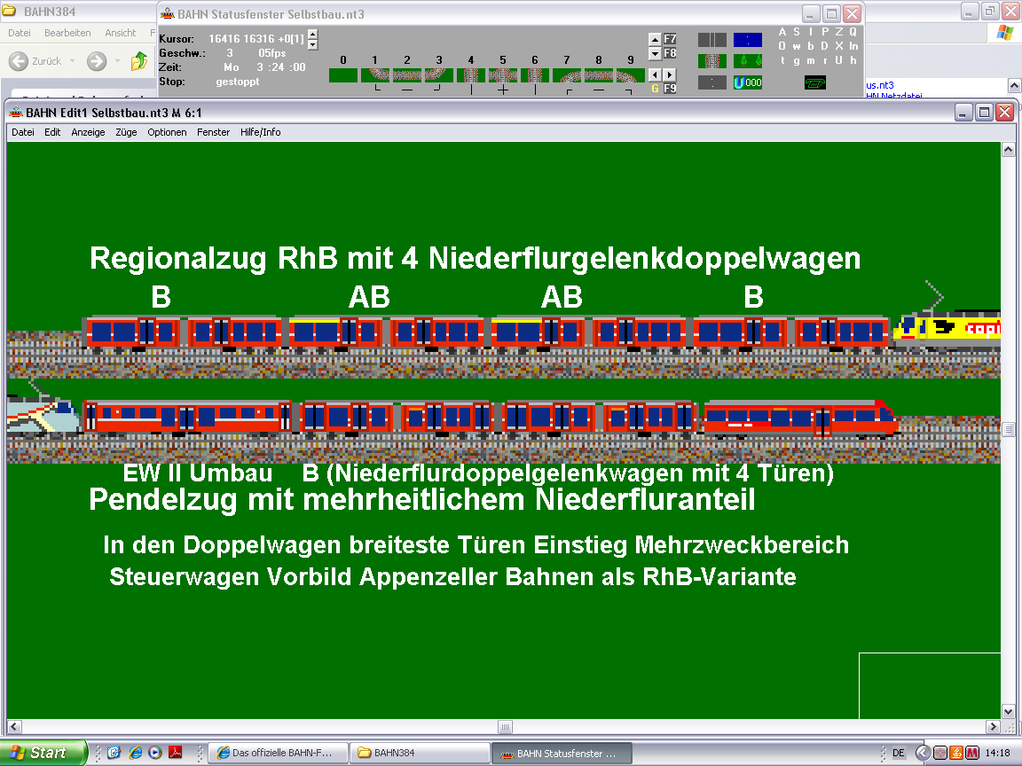1022x766 pixels.
Task: Toggle the A mode indicator in status window
Action: pos(782,32)
